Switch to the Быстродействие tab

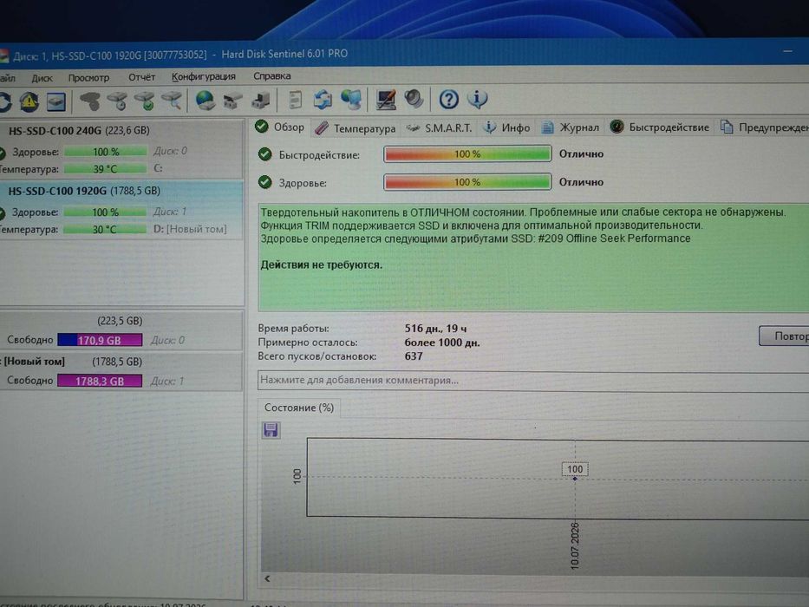660,127
